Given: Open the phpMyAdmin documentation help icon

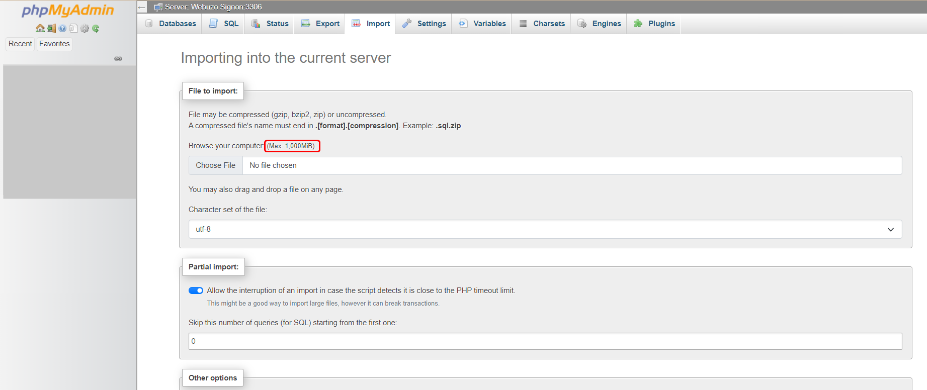Looking at the screenshot, I should click(62, 29).
